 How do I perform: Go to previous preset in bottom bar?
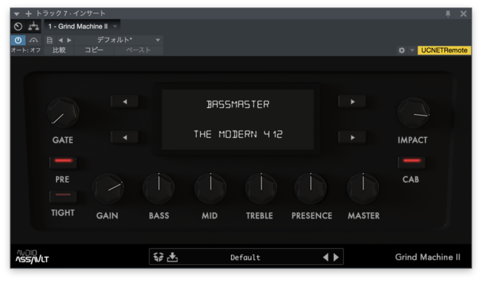coord(326,257)
